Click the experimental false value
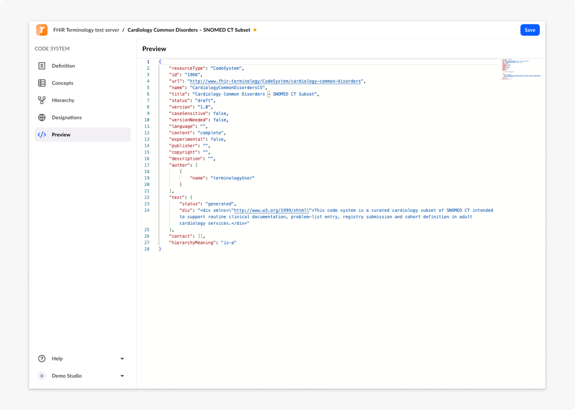The height and width of the screenshot is (410, 575). tap(217, 140)
